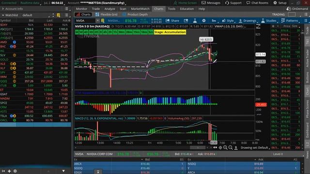Open the Active Trader side tab
Screen dimensions: 310x174
click(308, 58)
